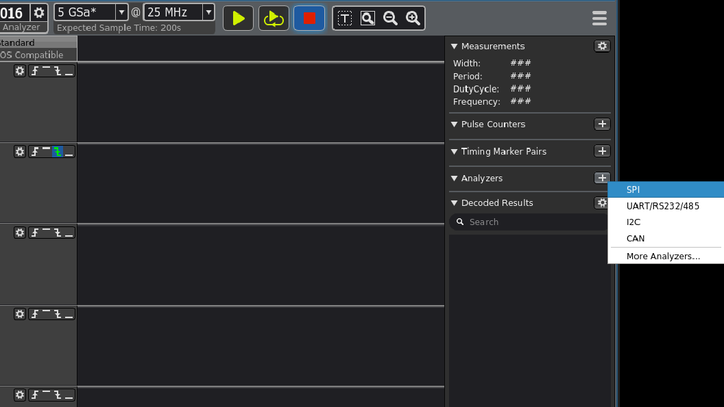Start a single capture with the play button

(238, 18)
